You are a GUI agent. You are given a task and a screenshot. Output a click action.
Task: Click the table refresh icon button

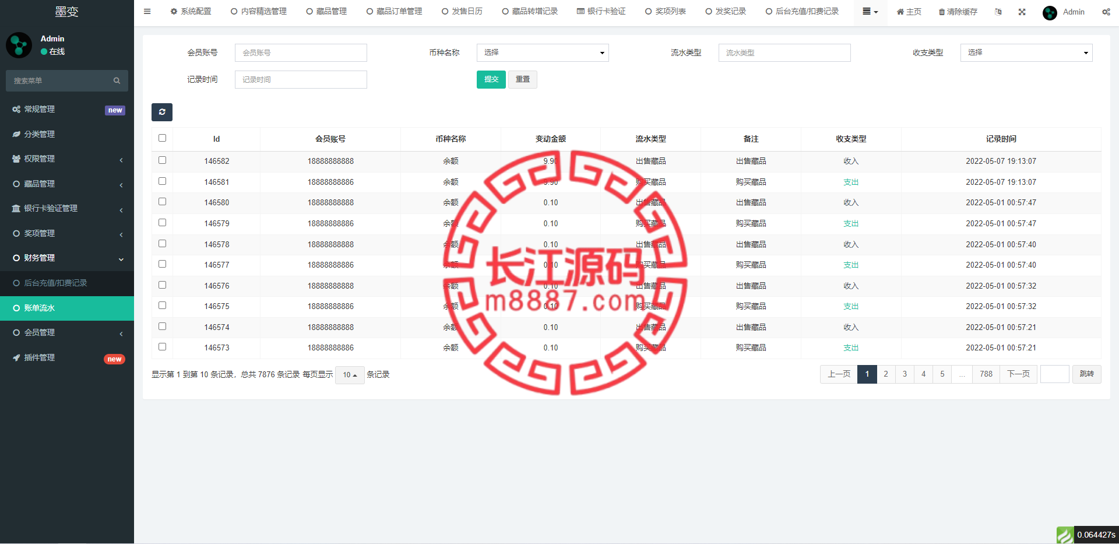point(162,112)
